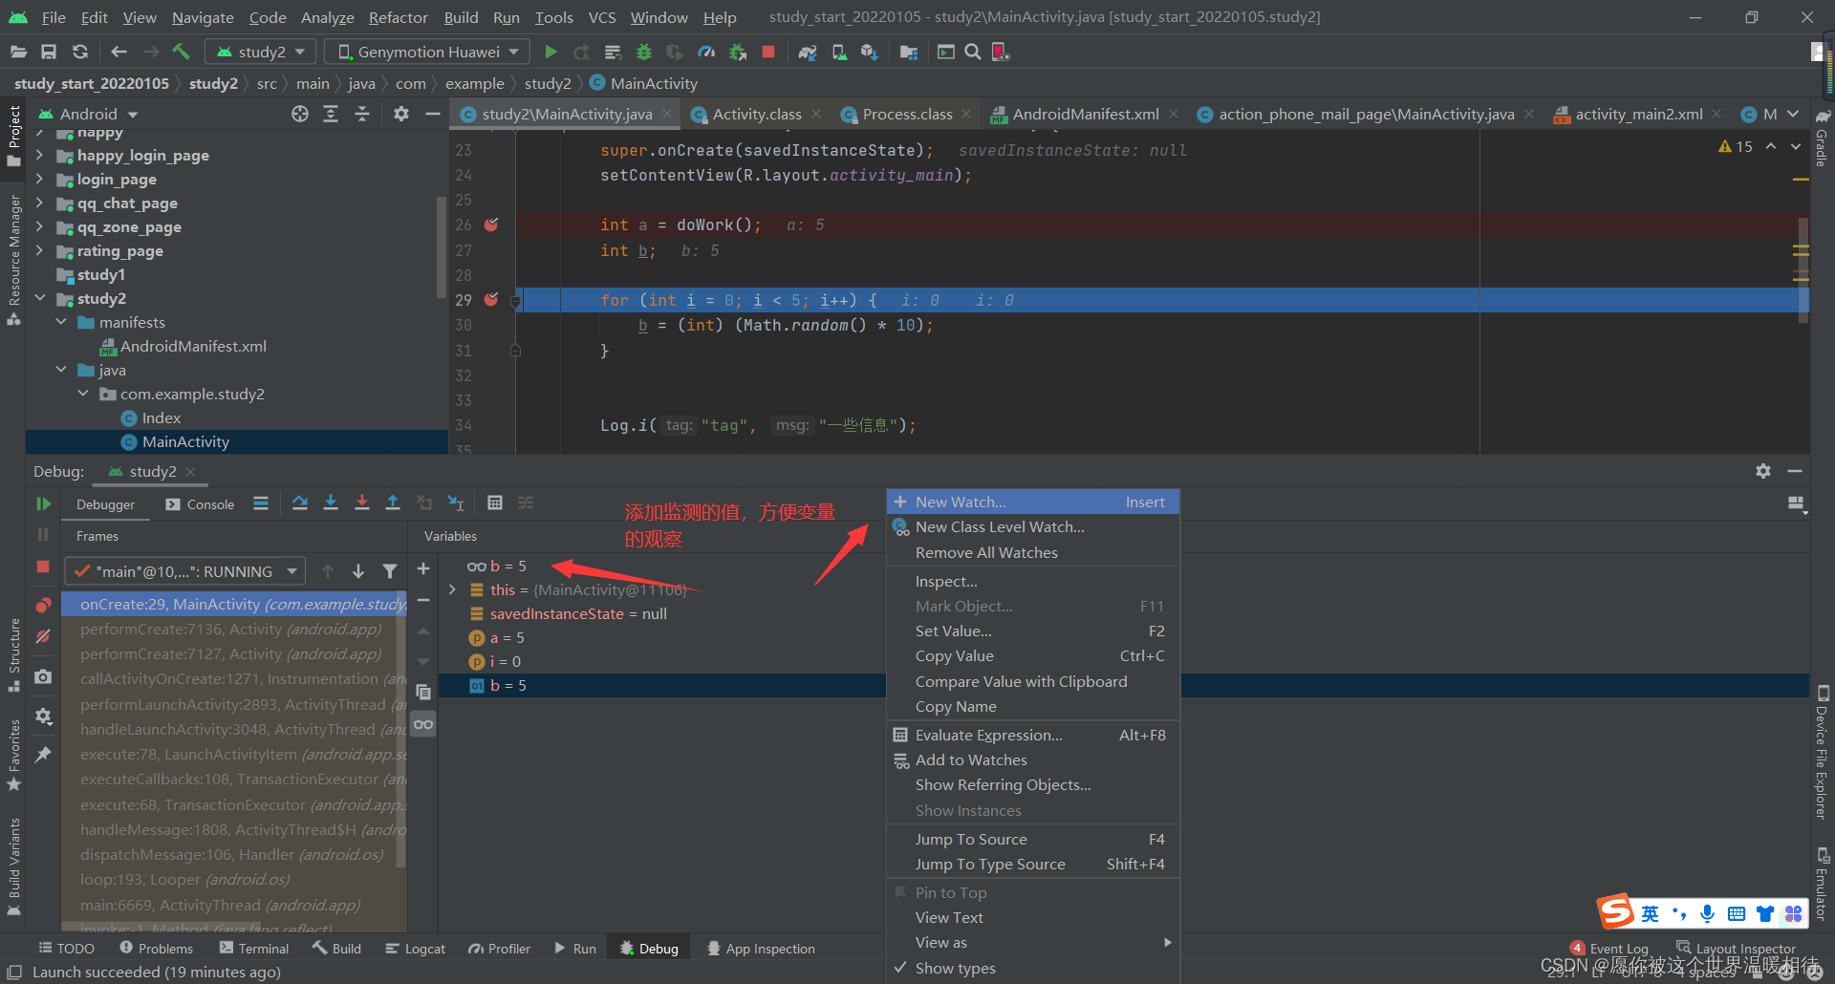The height and width of the screenshot is (984, 1835).
Task: Click the Sync refresh icon in toolbar
Action: tap(80, 52)
